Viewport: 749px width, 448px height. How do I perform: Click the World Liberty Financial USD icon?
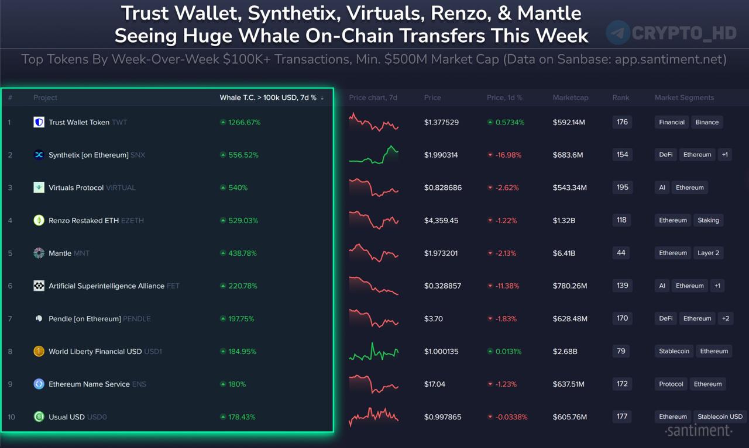pyautogui.click(x=39, y=351)
